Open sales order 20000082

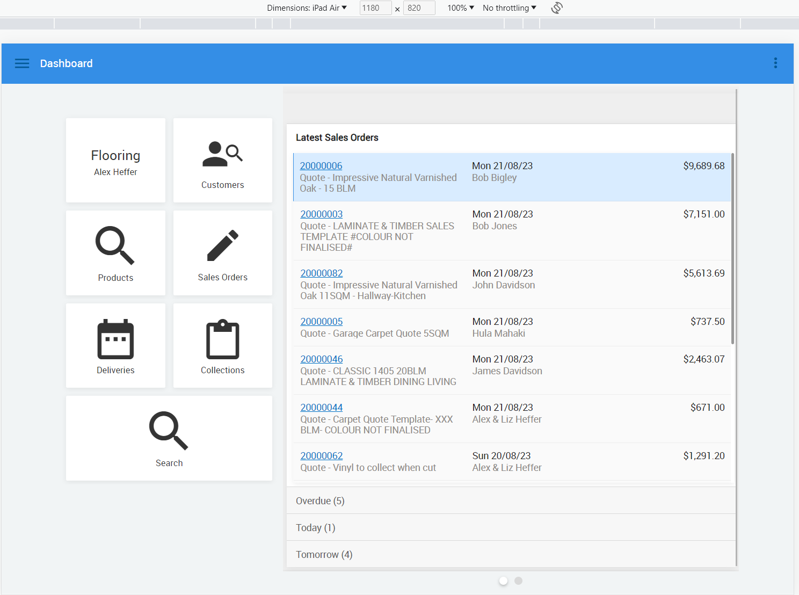321,273
